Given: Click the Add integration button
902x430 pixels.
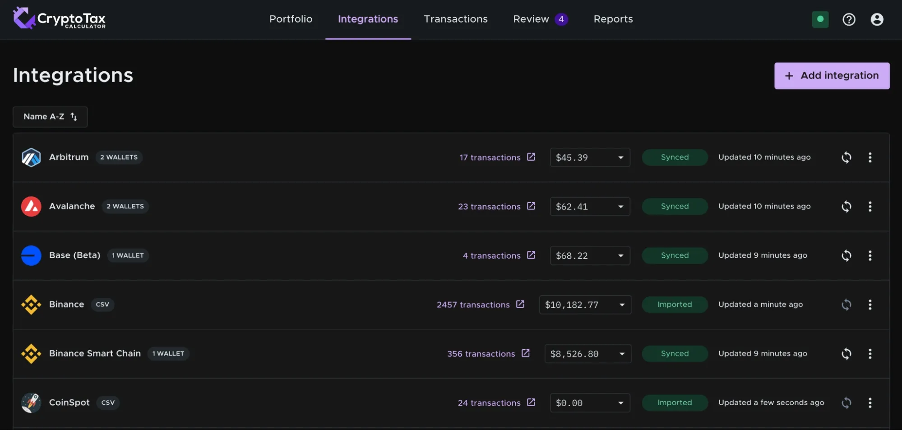Looking at the screenshot, I should 832,76.
